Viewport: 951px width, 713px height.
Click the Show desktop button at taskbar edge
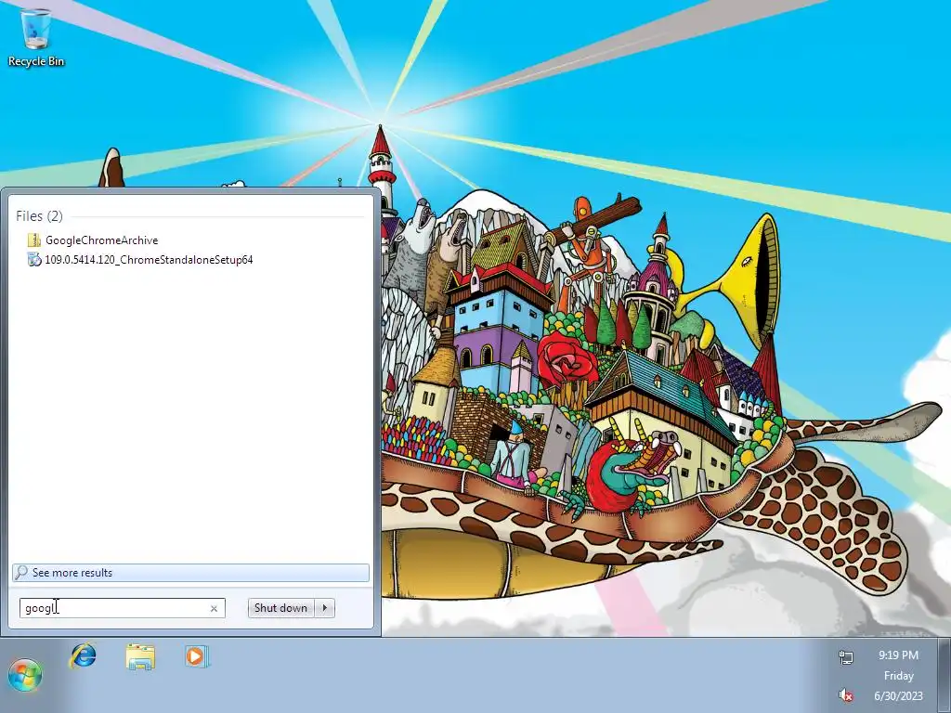[944, 676]
